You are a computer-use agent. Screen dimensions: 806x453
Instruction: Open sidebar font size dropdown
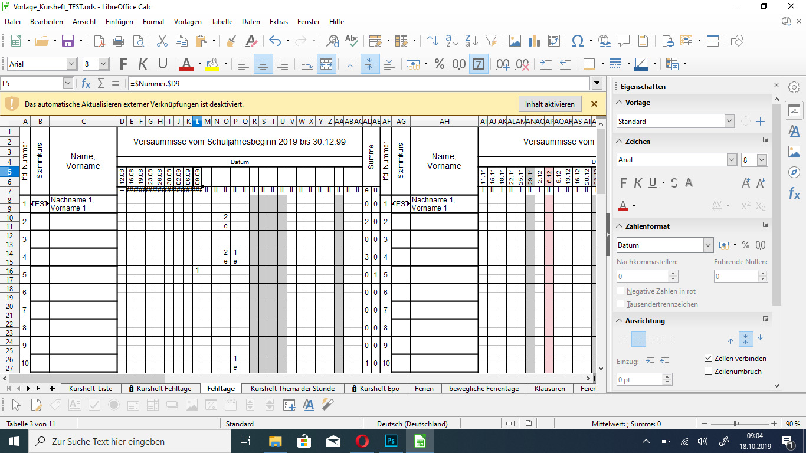pyautogui.click(x=762, y=159)
